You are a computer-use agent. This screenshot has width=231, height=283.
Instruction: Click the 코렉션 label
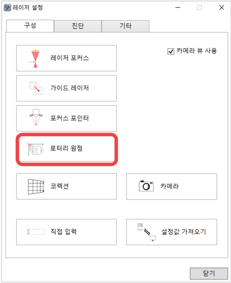[x=60, y=186]
